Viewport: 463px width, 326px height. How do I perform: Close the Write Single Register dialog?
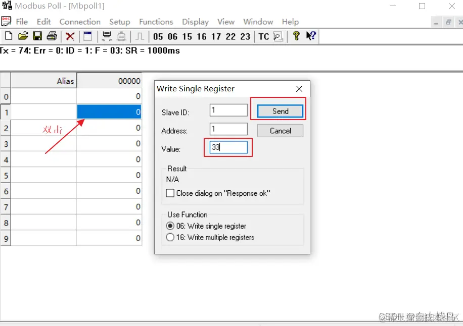(x=299, y=89)
